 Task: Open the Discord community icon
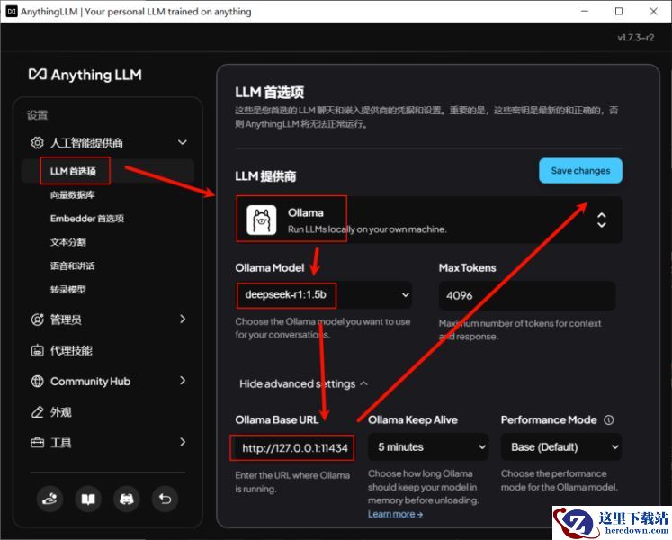[x=126, y=498]
